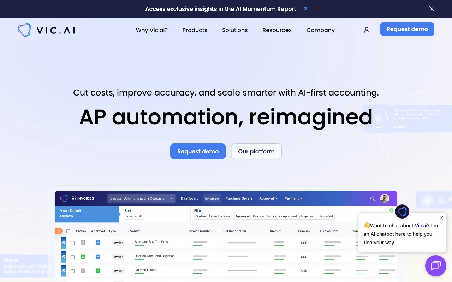Open the user account login icon

click(x=367, y=30)
